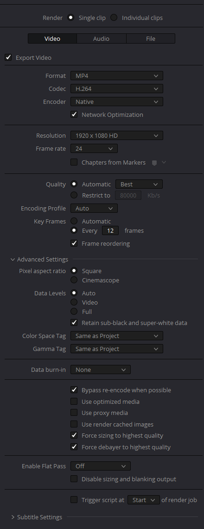
Task: Open the Enable Flat Pass dropdown
Action: click(x=101, y=466)
